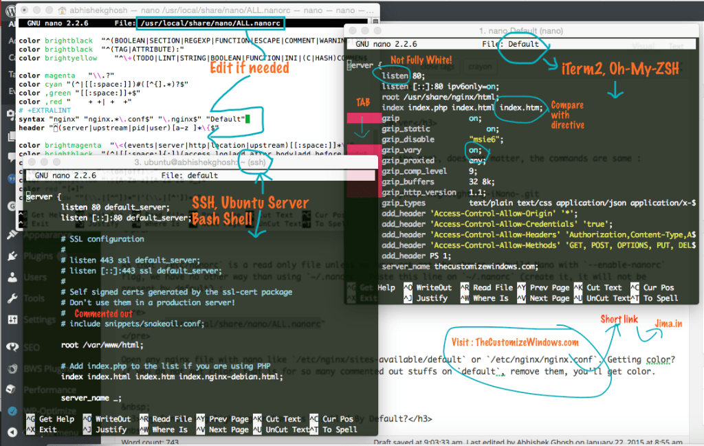Click '# +EXTRALINT' comment in ALL.nanorc

[x=45, y=111]
